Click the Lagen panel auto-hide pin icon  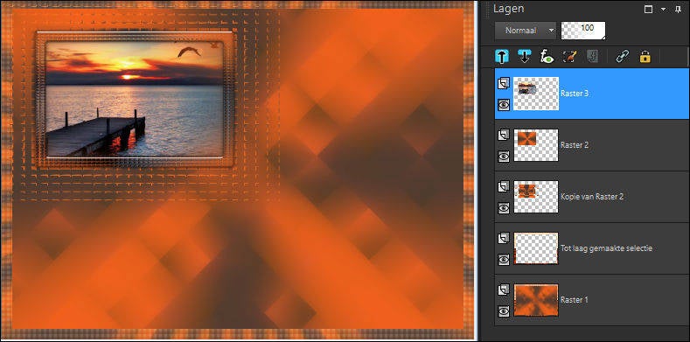[x=678, y=10]
